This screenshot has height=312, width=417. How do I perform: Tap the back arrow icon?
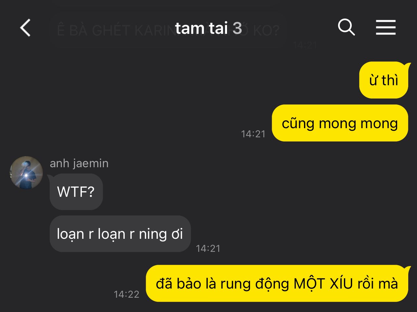point(25,28)
